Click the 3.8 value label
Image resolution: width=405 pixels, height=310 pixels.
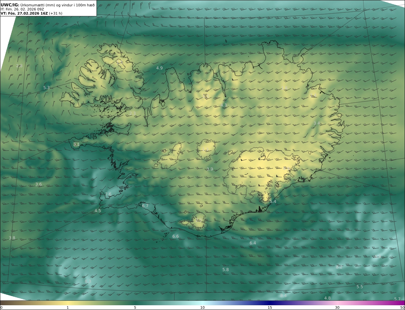coord(12,238)
